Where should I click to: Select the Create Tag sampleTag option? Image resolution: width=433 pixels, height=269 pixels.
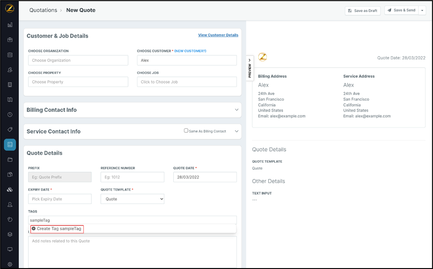pyautogui.click(x=57, y=229)
